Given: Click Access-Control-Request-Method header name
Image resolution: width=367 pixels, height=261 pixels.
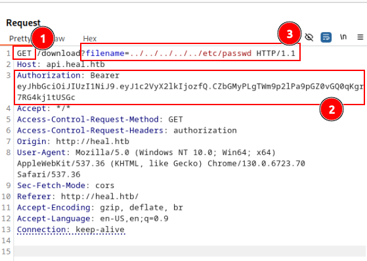Looking at the screenshot, I should tap(88, 119).
